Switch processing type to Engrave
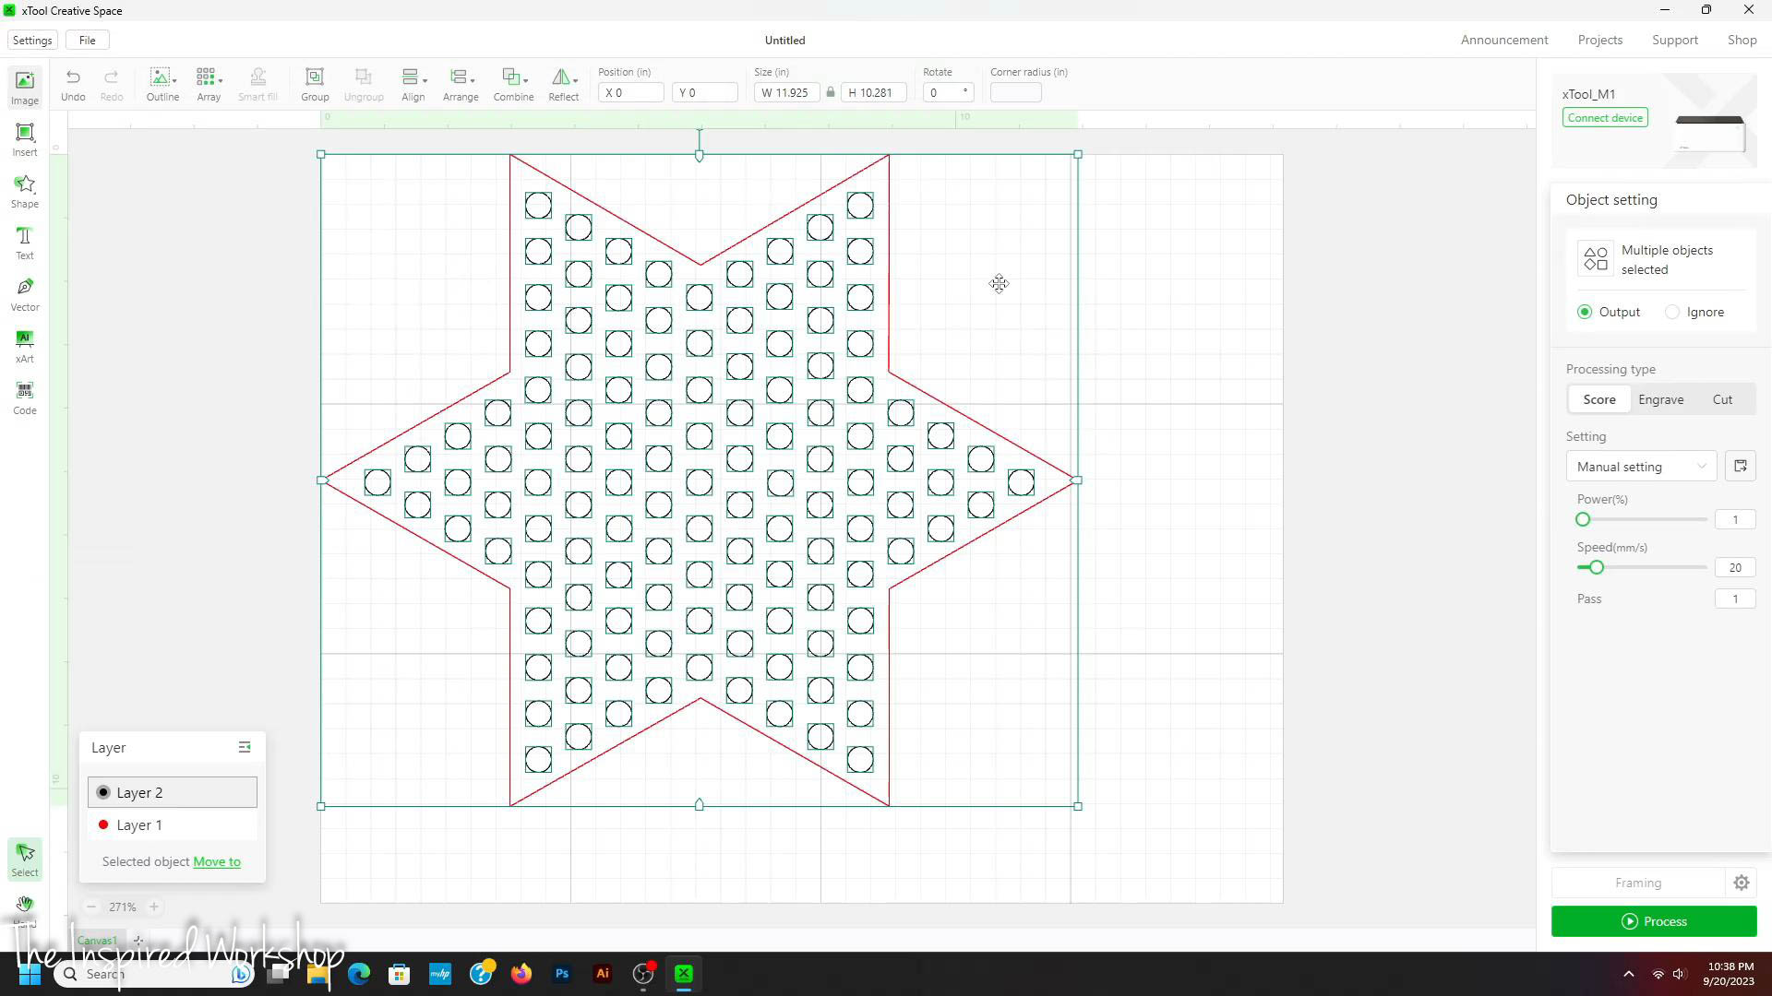The width and height of the screenshot is (1772, 996). 1660,399
